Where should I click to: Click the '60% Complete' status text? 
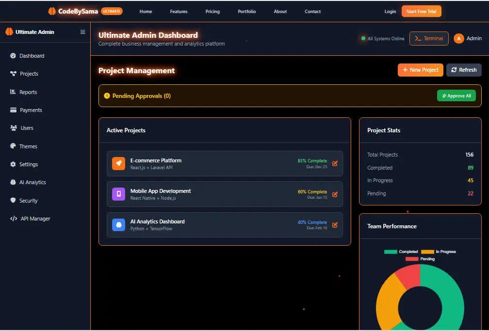[x=312, y=192]
